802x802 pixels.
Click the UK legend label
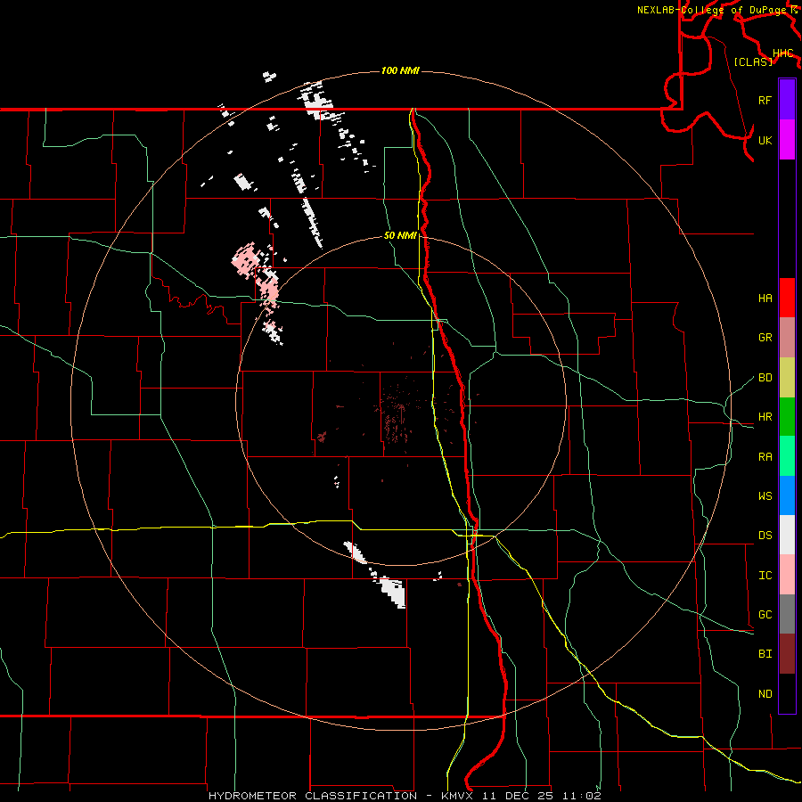pos(765,140)
